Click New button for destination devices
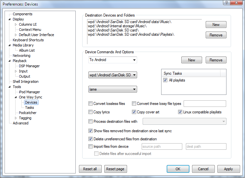Viewport: 245px width, 178px height. (216, 25)
